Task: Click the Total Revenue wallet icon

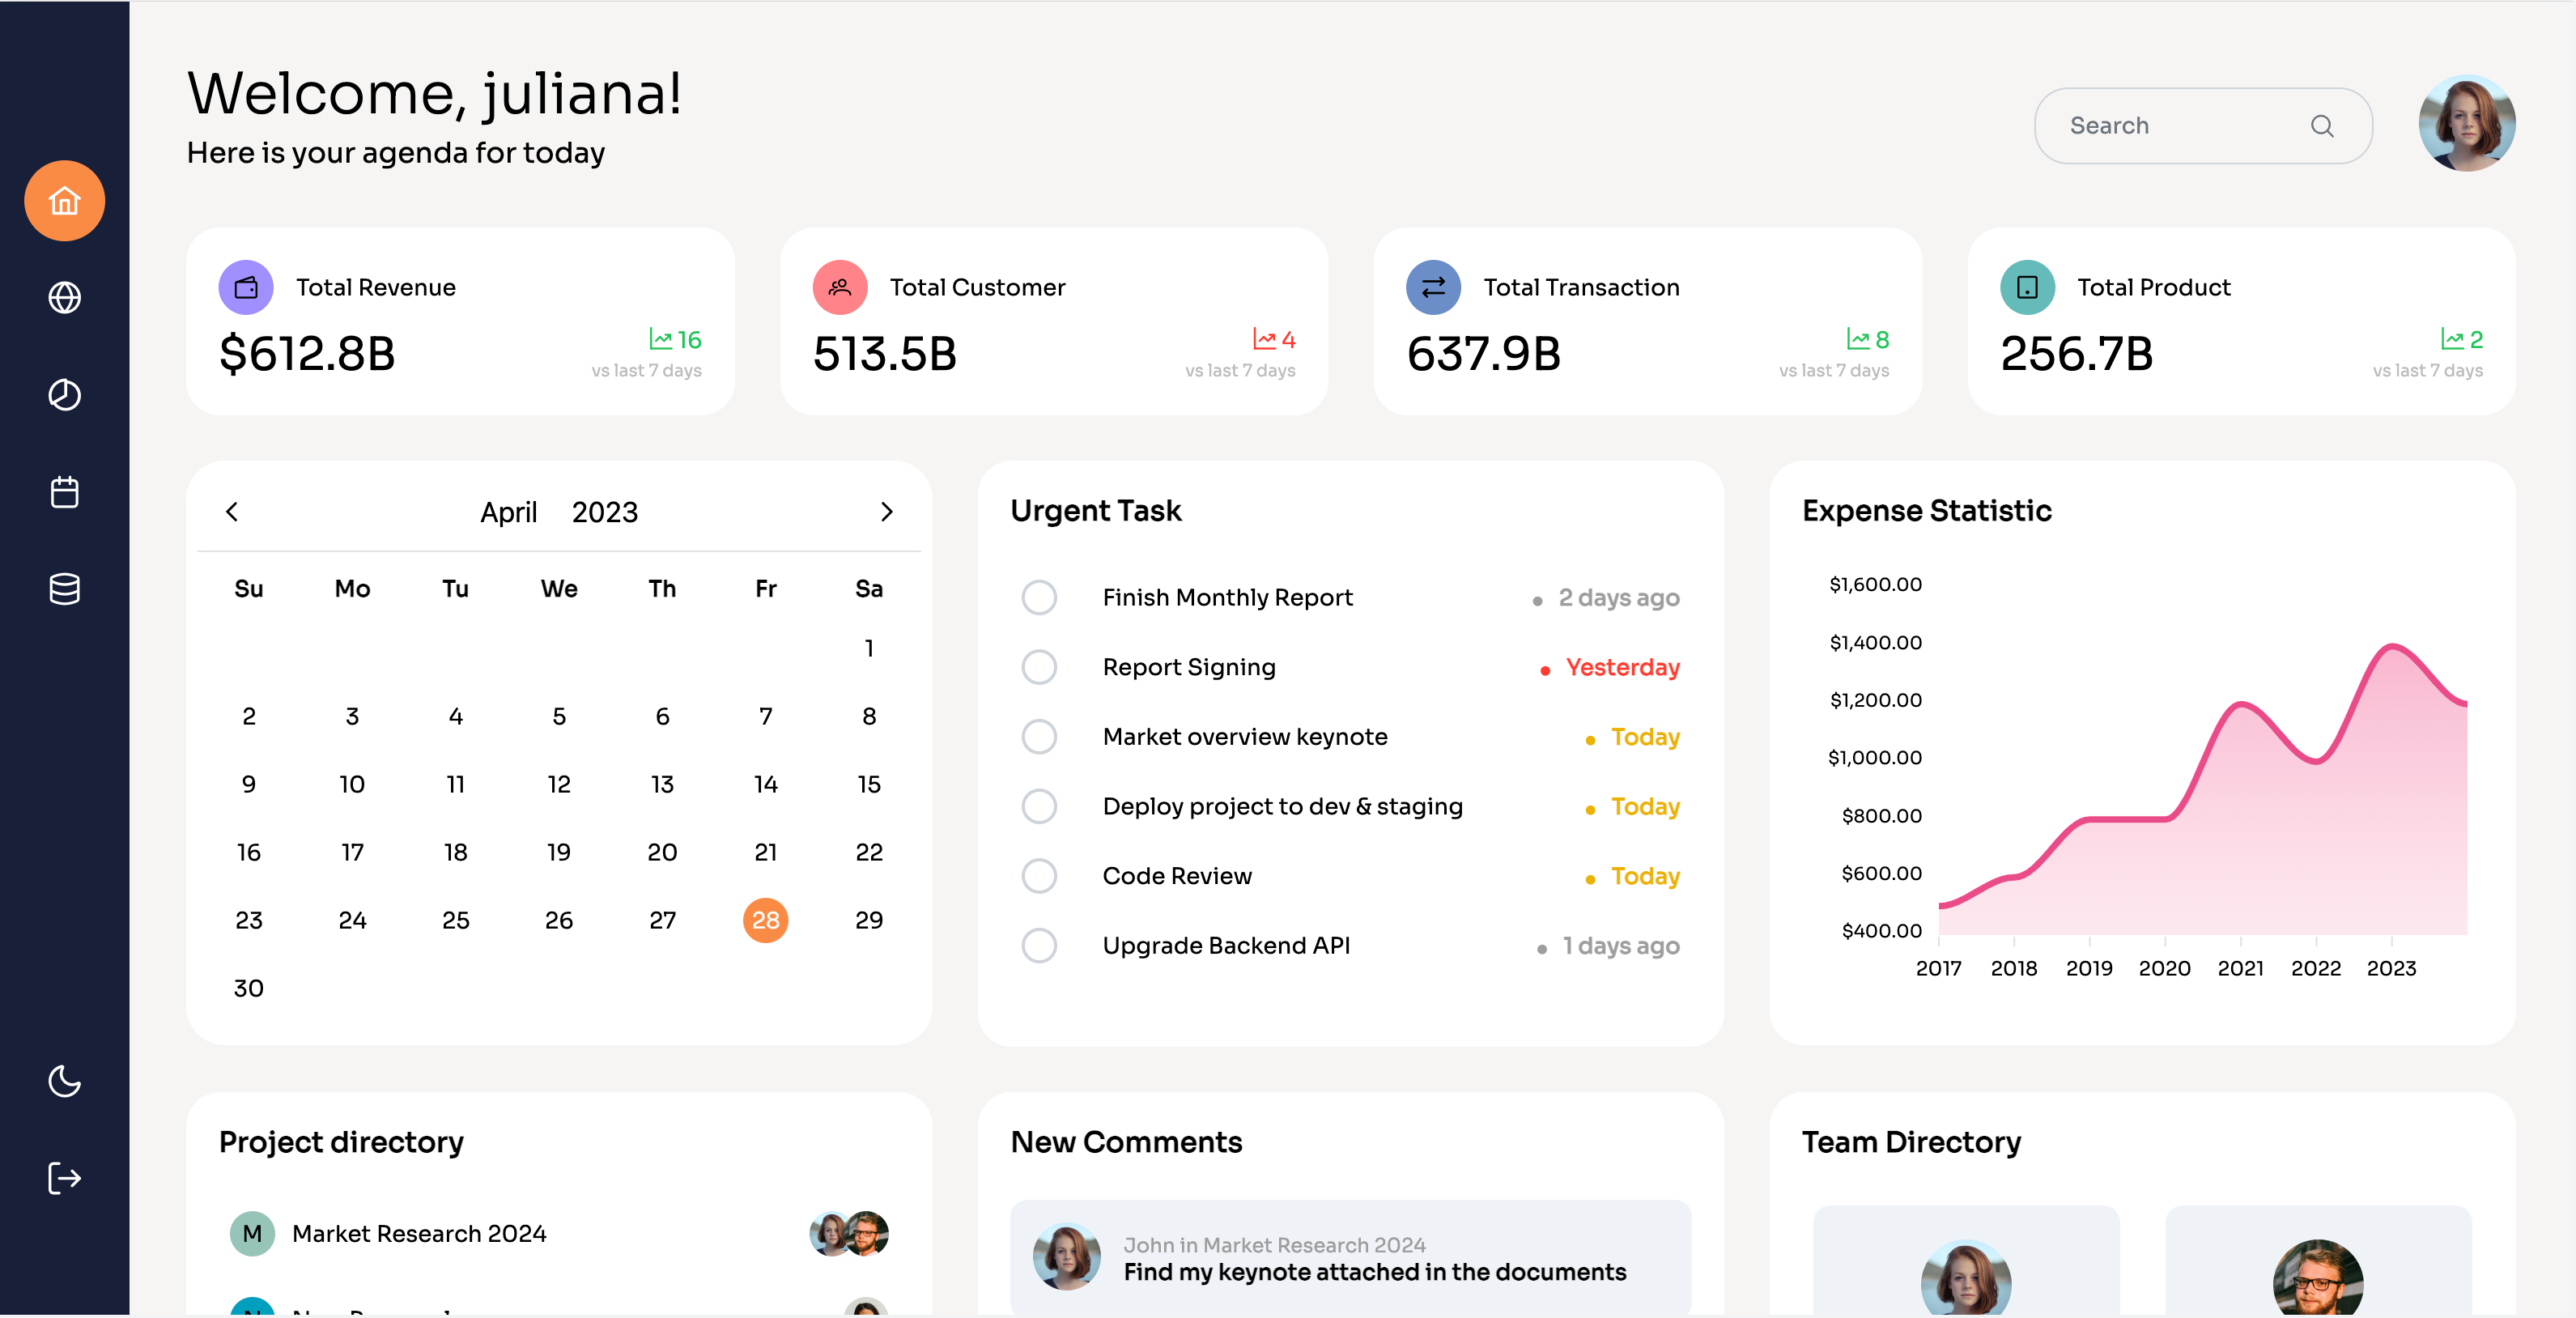Action: click(x=245, y=287)
